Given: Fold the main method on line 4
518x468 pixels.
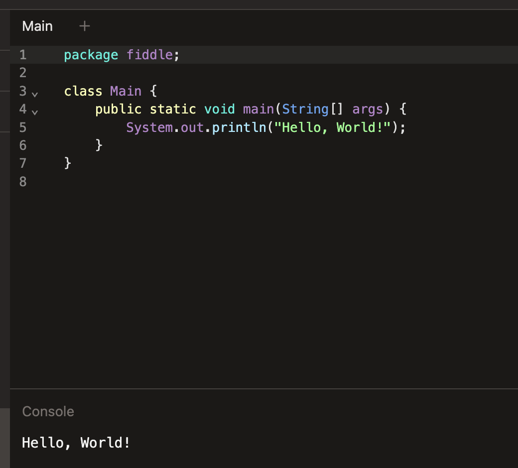Looking at the screenshot, I should (x=34, y=112).
